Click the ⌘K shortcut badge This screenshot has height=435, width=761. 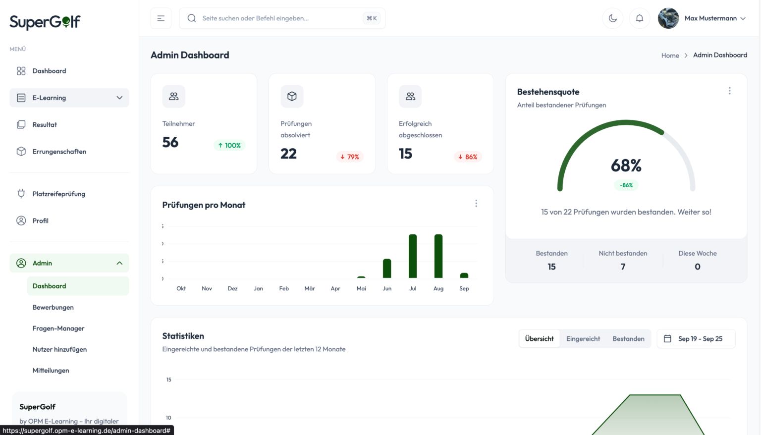372,18
